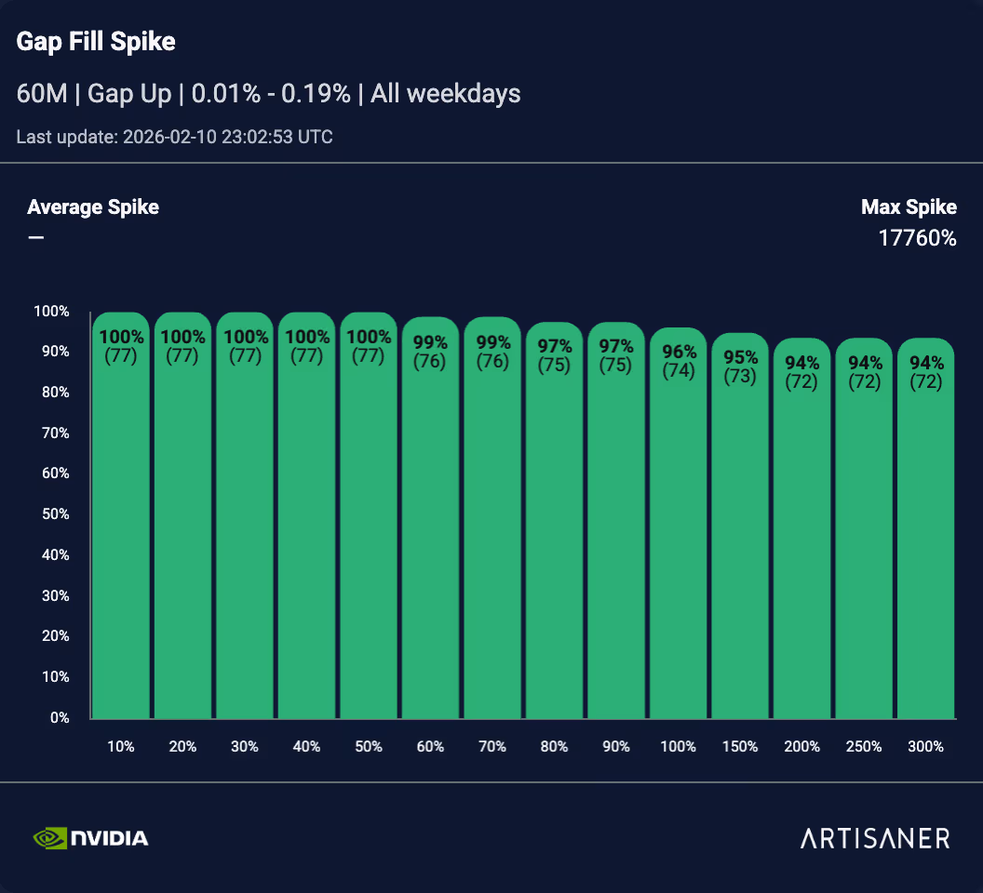This screenshot has height=893, width=983.
Task: Click the Last update timestamp text
Action: tap(174, 137)
